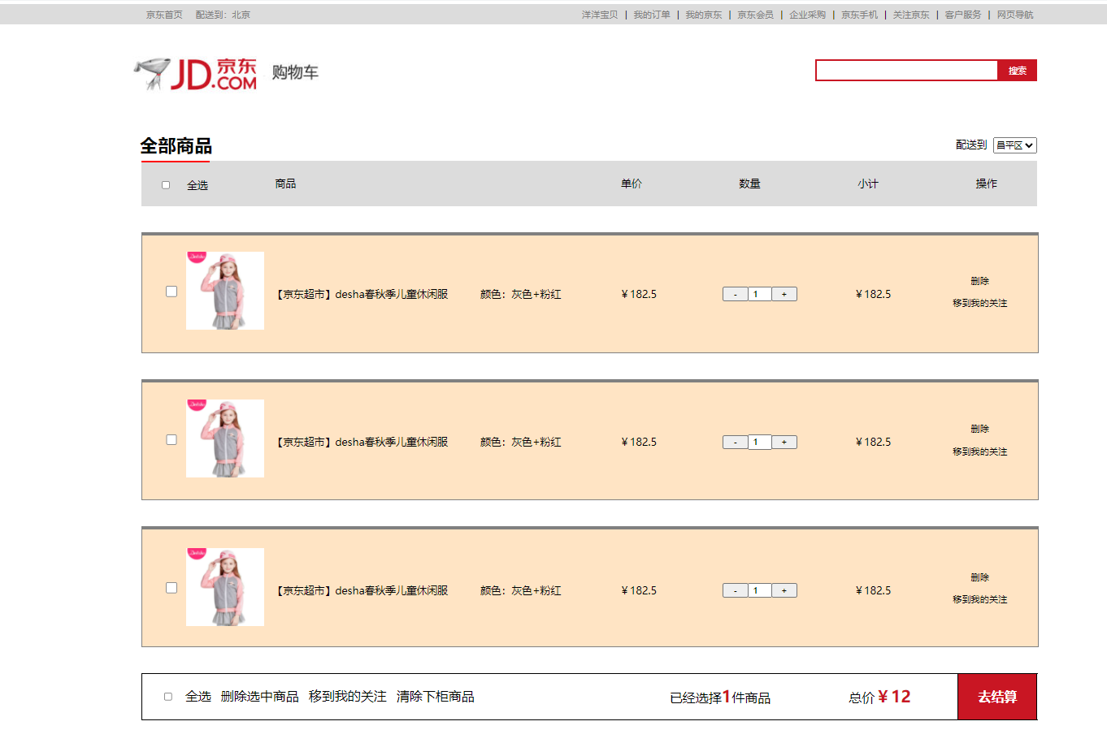Screen dimensions: 1107x730
Task: Click the 单价 column header
Action: pyautogui.click(x=632, y=184)
